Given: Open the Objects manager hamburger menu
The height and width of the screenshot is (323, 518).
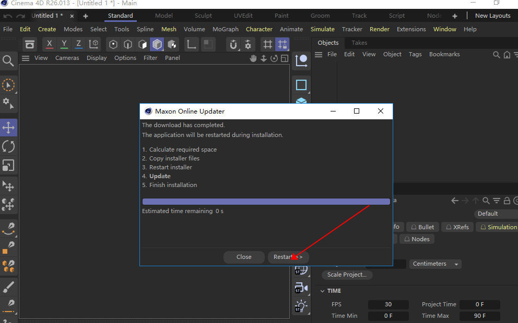Looking at the screenshot, I should click(x=319, y=54).
